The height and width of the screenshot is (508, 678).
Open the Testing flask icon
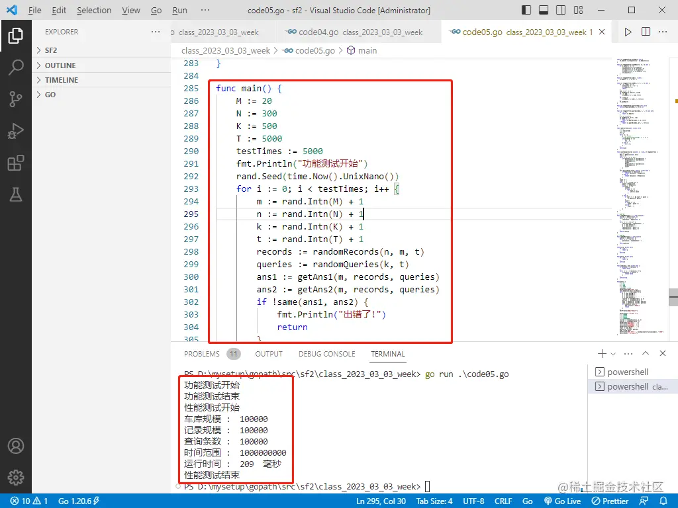click(x=16, y=195)
